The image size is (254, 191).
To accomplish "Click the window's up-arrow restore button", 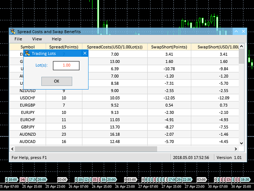I will [x=237, y=32].
